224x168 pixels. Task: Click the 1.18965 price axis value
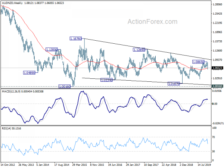(x=217, y=32)
